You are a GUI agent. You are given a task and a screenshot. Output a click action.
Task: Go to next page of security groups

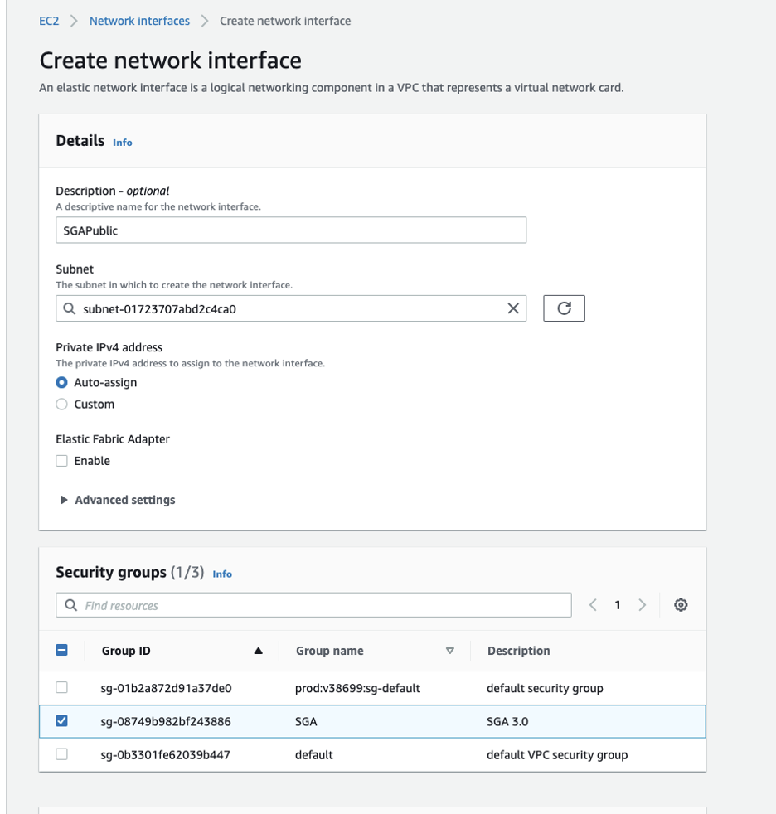[x=643, y=605]
